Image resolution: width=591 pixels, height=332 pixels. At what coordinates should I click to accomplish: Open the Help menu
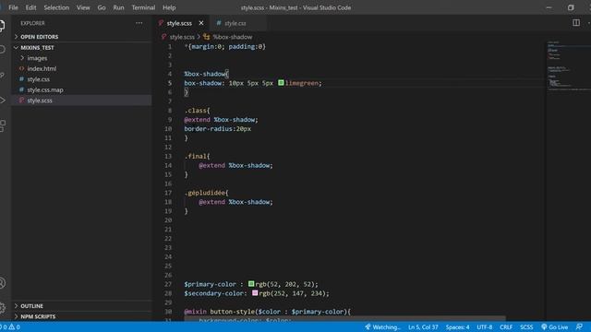point(169,7)
